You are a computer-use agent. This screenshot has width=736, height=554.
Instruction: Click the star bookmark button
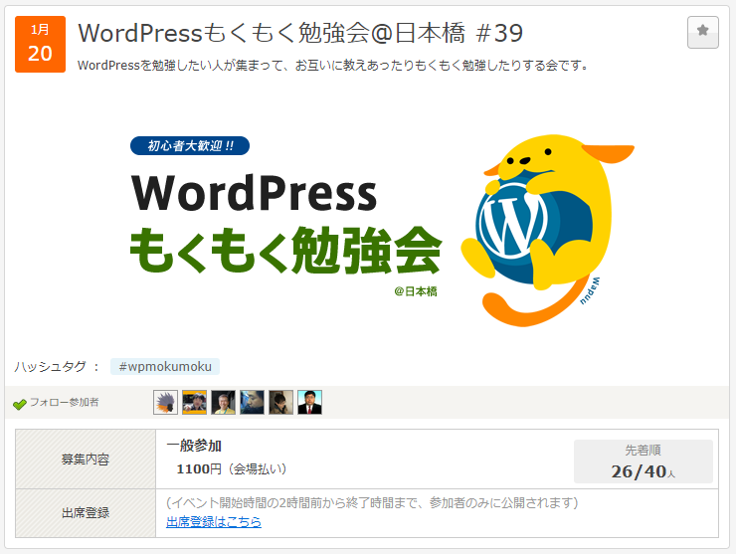tap(702, 32)
